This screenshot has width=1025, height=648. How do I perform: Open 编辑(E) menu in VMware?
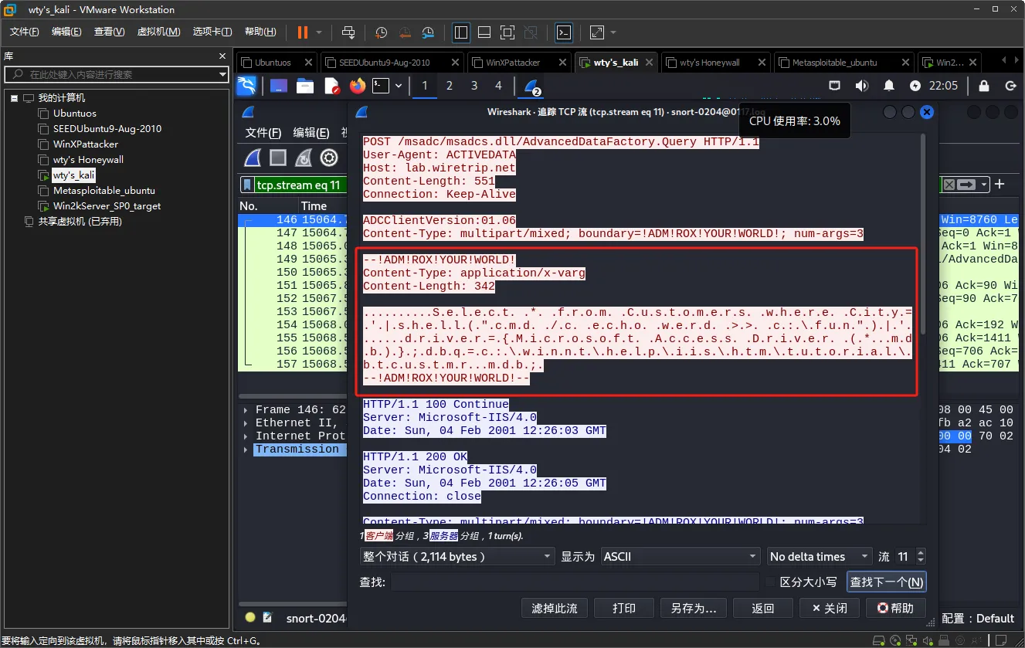pyautogui.click(x=66, y=32)
